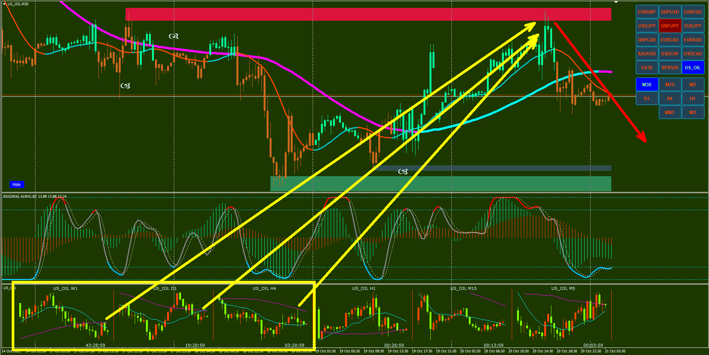
Task: Open the US_OIL,M30 chart title dropdown arrow
Action: tap(5, 4)
